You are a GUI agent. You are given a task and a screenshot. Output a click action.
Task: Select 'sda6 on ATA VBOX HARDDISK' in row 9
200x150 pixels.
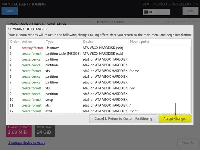click(105, 94)
